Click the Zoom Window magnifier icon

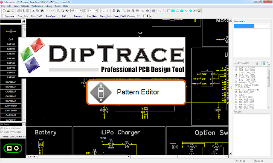[x=67, y=11]
